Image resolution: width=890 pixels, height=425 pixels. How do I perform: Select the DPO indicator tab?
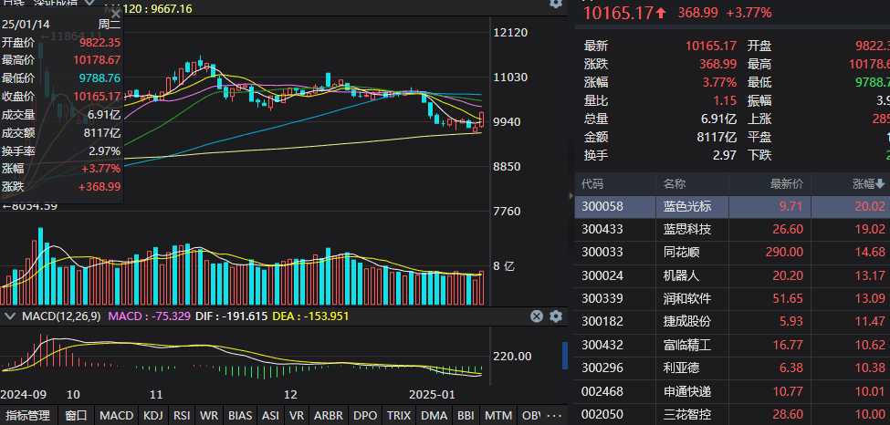(364, 415)
